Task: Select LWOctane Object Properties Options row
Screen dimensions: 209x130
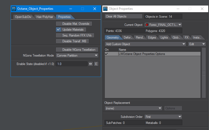Action: (153, 54)
